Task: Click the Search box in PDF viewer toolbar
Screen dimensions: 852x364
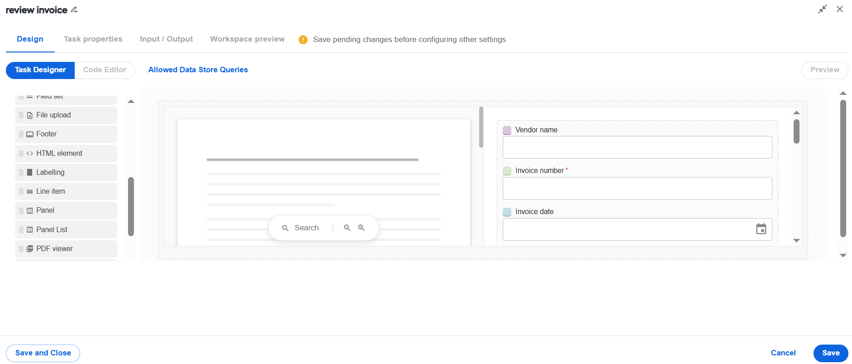Action: [306, 228]
